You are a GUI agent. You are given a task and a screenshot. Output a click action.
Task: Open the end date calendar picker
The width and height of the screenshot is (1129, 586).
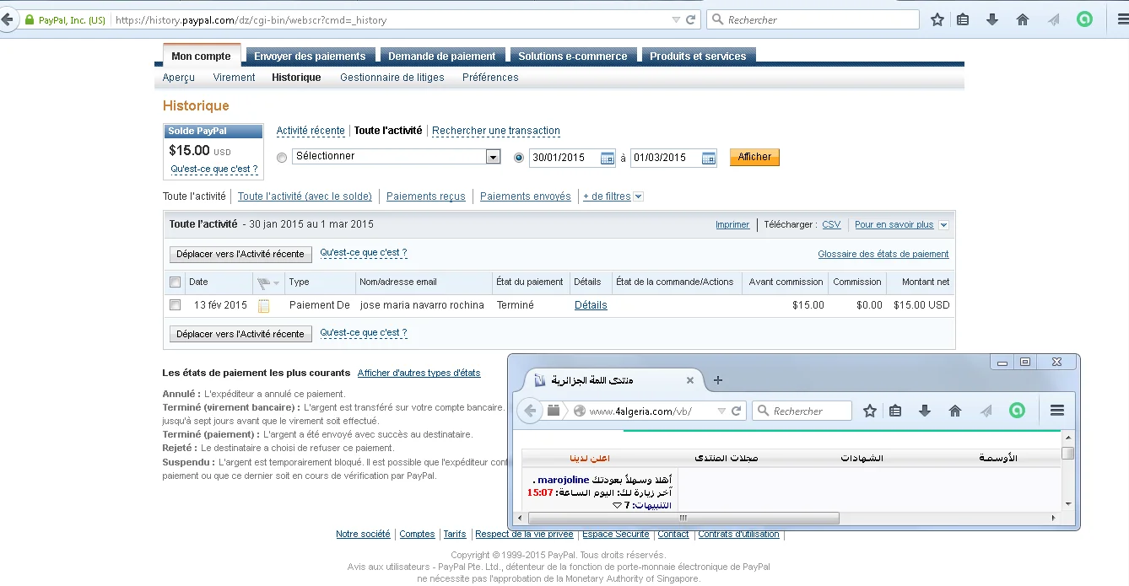(709, 158)
